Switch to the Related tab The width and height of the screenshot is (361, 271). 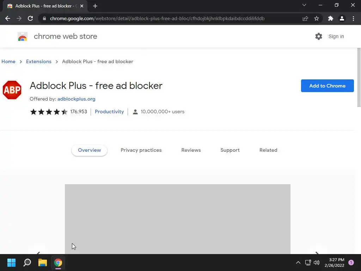click(x=268, y=150)
